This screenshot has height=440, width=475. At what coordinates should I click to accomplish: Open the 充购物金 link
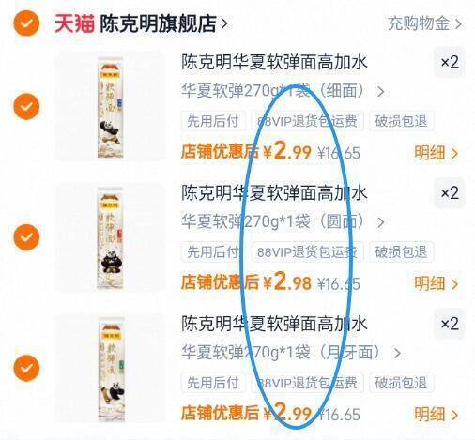[x=424, y=23]
